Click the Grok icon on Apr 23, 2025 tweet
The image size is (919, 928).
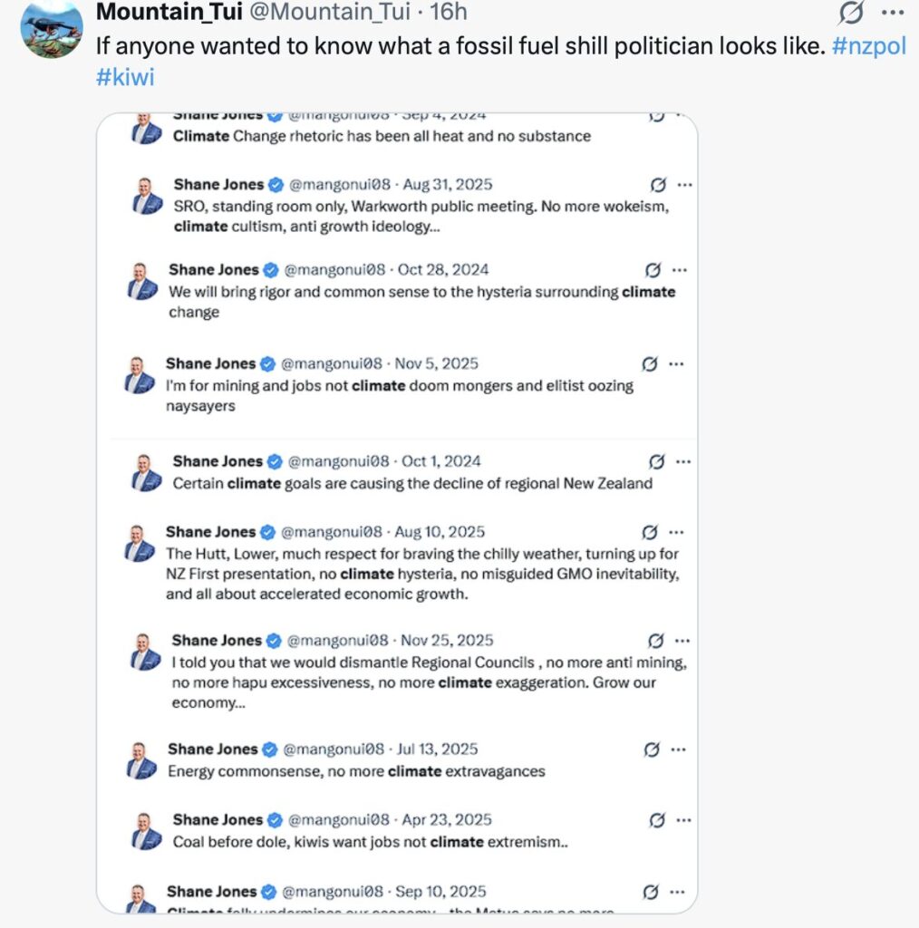coord(658,820)
